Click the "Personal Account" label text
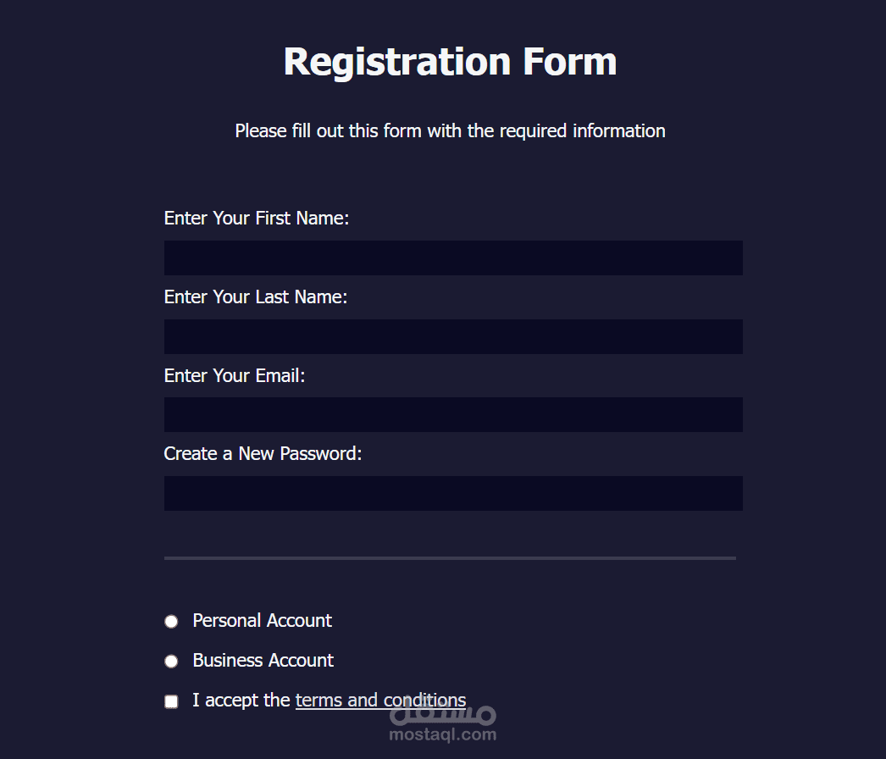The image size is (886, 759). pos(262,621)
